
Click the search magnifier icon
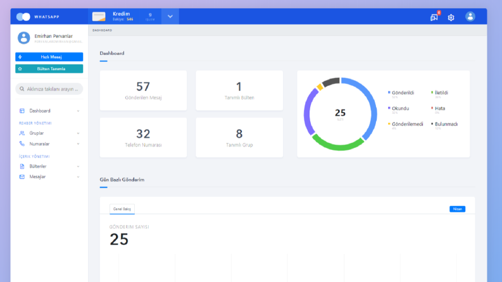click(22, 89)
